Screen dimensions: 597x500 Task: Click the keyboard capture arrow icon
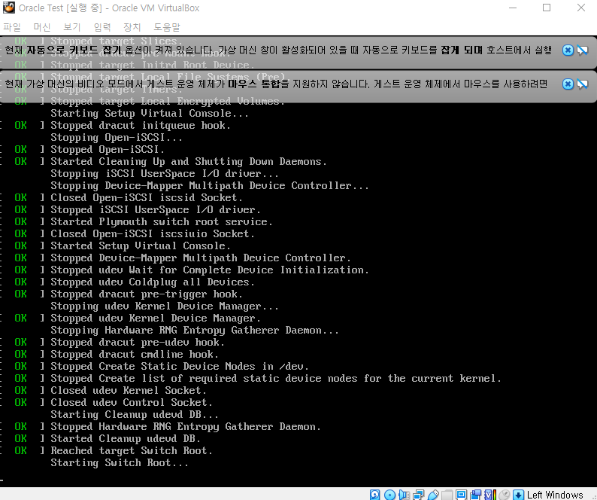click(519, 495)
